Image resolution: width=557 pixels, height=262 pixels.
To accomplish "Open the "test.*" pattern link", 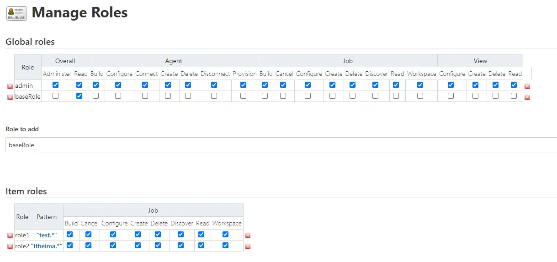I will tap(47, 235).
